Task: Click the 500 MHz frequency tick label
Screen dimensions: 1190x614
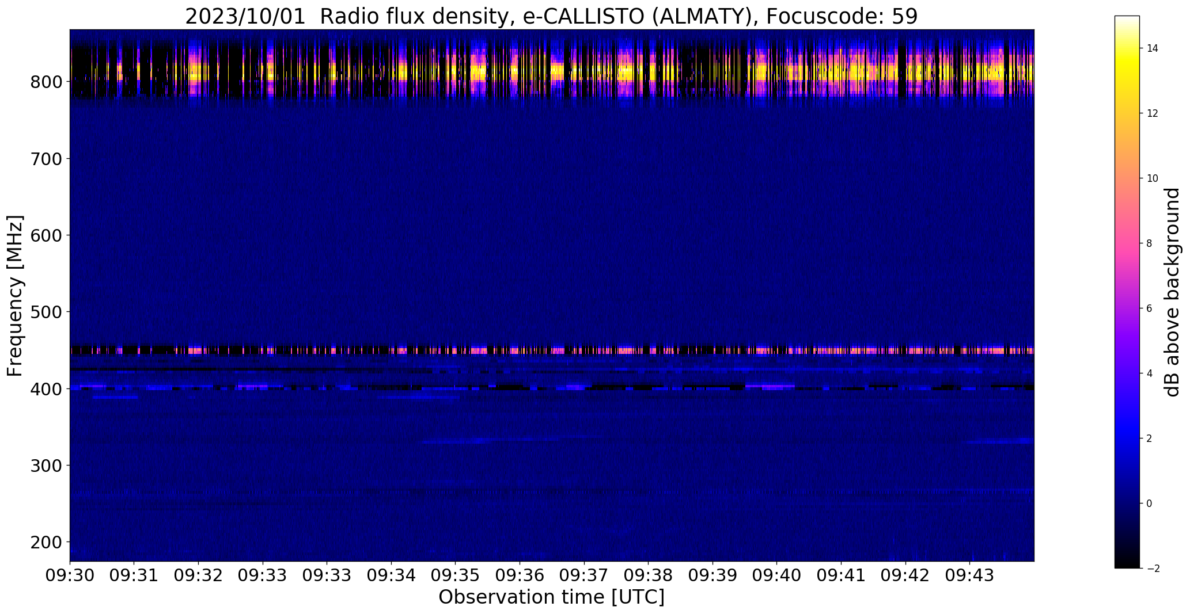Action: coord(46,312)
